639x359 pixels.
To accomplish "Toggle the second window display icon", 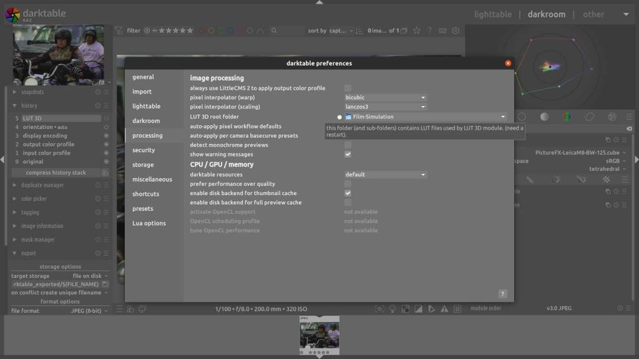I will pyautogui.click(x=142, y=309).
